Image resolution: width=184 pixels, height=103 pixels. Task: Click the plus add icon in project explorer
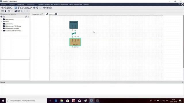pyautogui.click(x=1, y=17)
